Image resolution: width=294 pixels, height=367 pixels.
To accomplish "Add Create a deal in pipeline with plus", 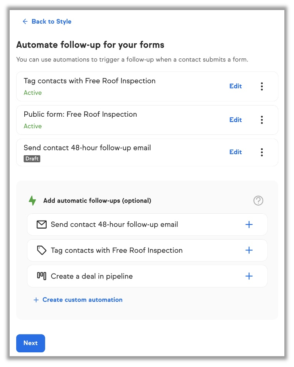I will click(x=249, y=276).
